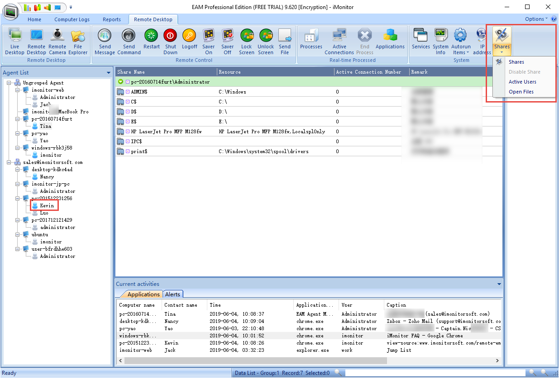This screenshot has height=378, width=559.
Task: Switch to the Home ribbon tab
Action: (34, 19)
